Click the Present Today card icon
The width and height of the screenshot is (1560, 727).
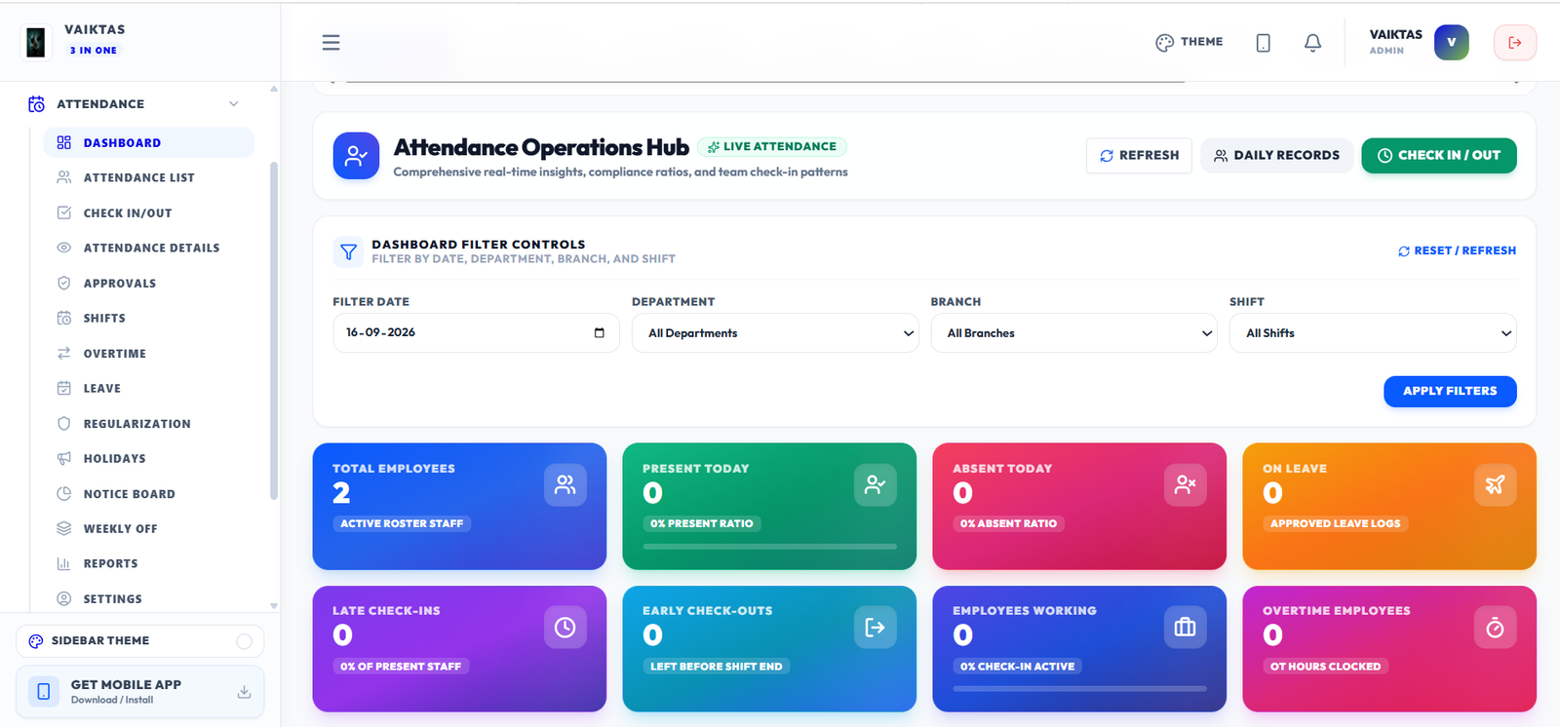coord(875,484)
